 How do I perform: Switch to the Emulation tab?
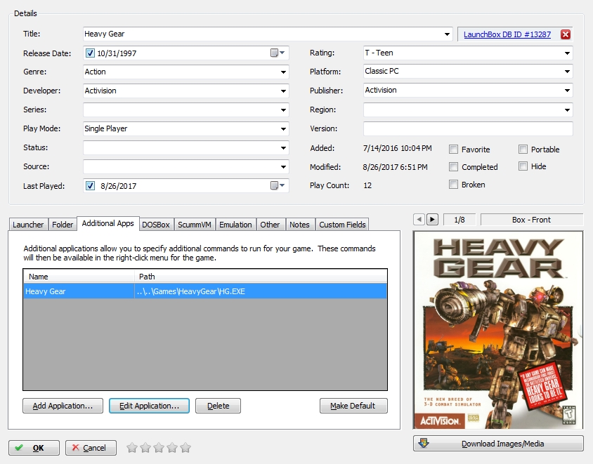235,225
